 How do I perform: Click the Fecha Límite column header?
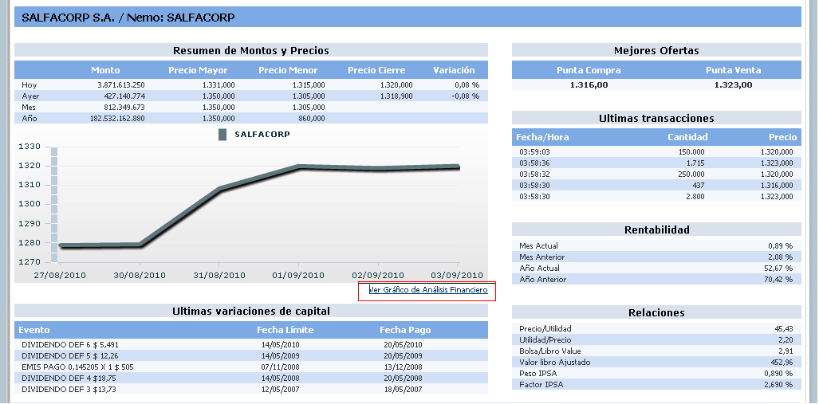click(x=285, y=330)
